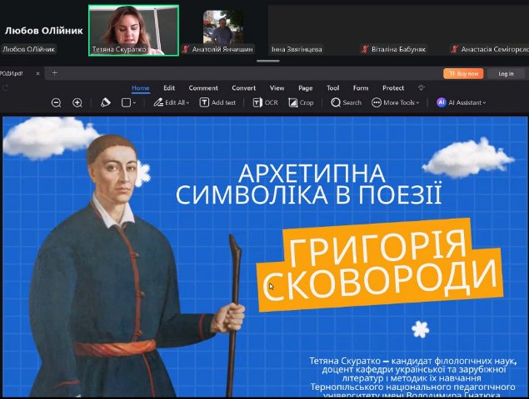Screen dimensions: 529x399
Task: Select the Add text tool
Action: (217, 102)
